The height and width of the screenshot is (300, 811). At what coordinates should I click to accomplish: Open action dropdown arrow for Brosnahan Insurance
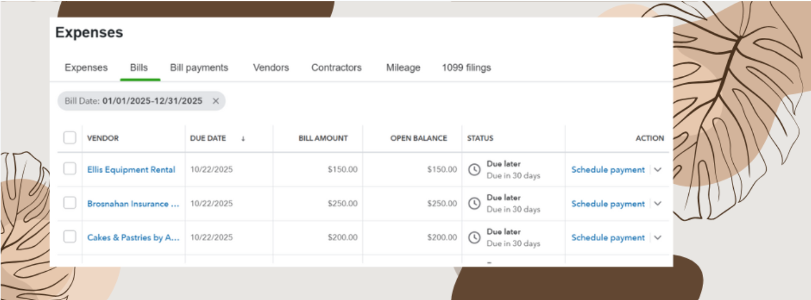[x=658, y=204]
